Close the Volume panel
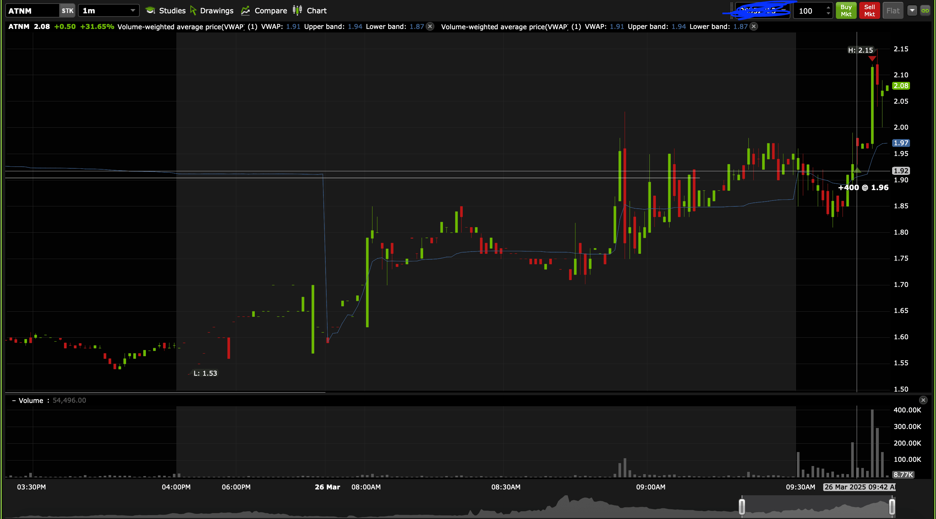936x519 pixels. tap(923, 400)
